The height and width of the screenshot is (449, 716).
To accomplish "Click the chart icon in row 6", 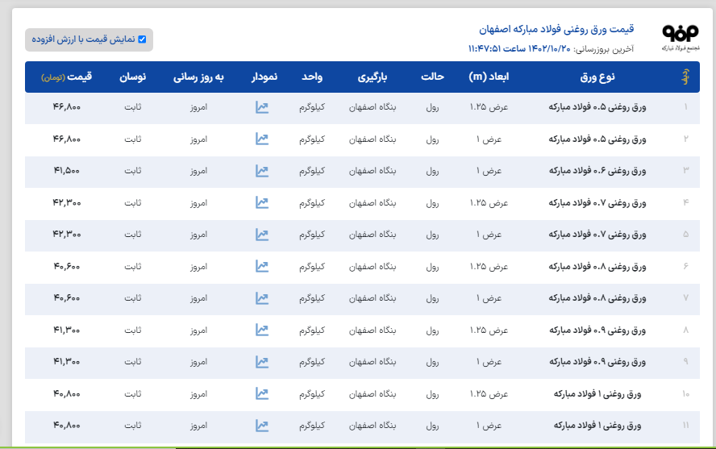I will 261,266.
